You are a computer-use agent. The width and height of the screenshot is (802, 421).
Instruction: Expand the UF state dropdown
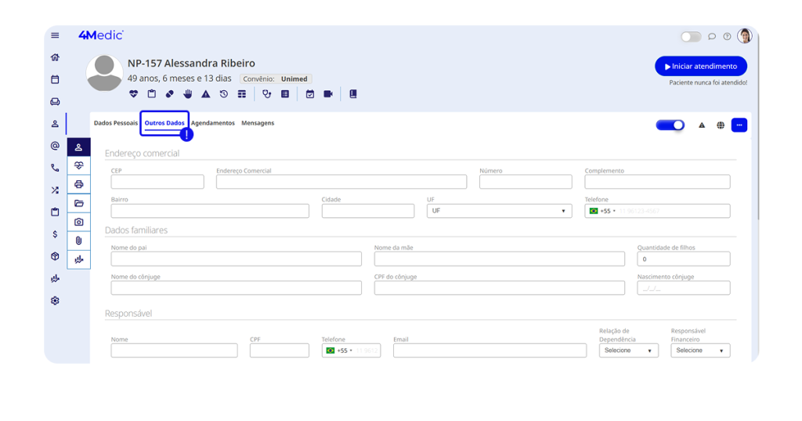[499, 211]
